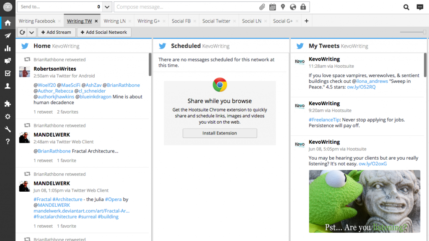Click the Chrome logo in extension promo
Screen dimensions: 429x241
[220, 85]
